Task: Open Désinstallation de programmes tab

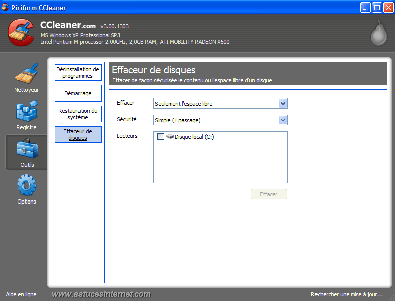Action: tap(78, 72)
